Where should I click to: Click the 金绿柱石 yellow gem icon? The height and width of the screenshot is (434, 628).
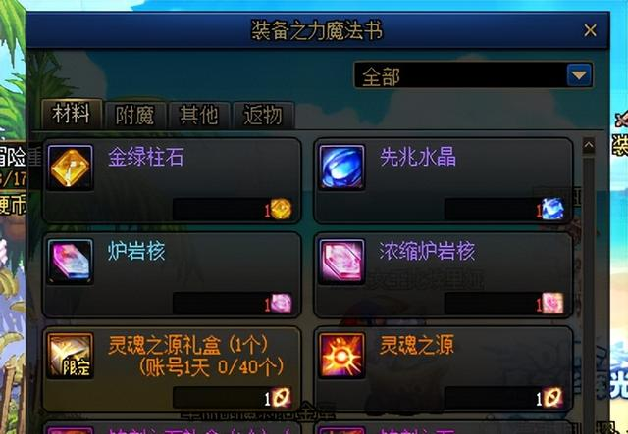[70, 168]
